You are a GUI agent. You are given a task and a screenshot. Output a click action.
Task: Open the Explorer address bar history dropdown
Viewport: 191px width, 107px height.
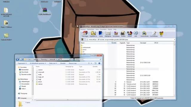pyautogui.click(x=70, y=59)
